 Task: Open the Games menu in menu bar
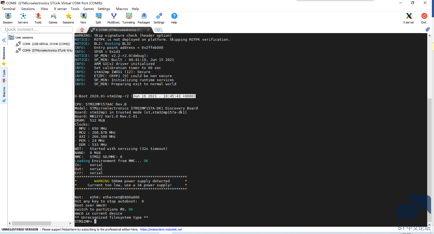coord(89,9)
